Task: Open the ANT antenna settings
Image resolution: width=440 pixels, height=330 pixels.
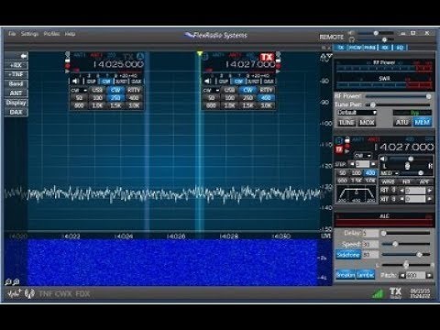Action: (x=16, y=93)
